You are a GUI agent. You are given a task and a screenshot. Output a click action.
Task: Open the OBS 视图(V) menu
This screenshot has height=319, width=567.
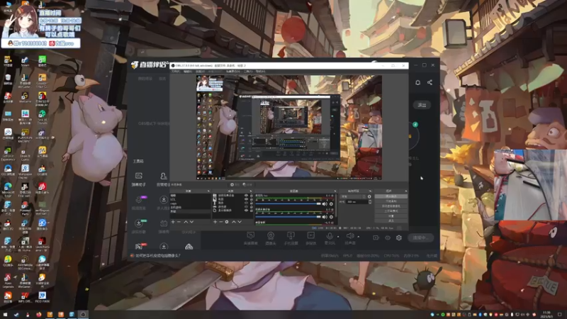pos(201,72)
